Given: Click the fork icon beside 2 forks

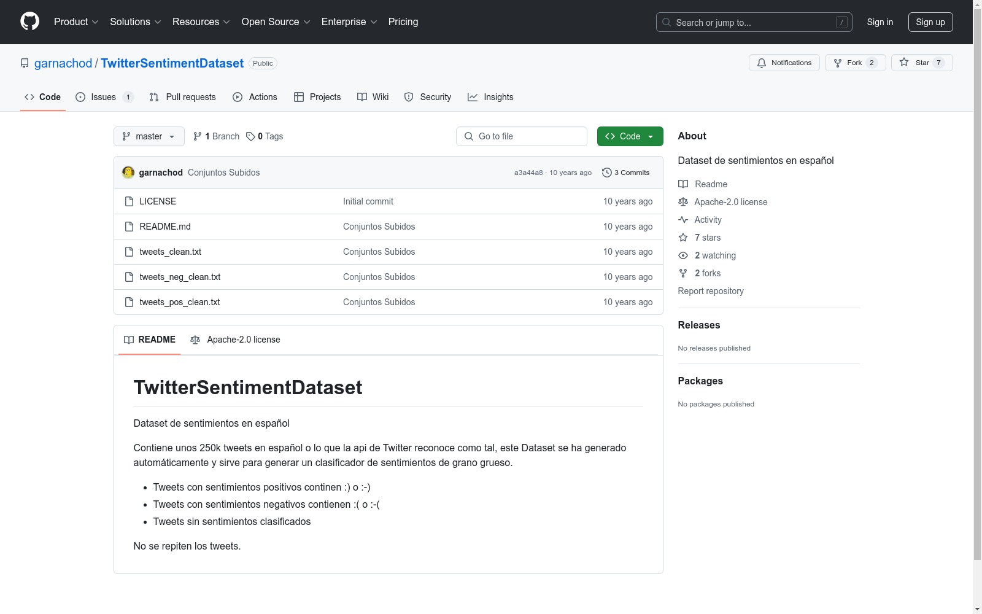Looking at the screenshot, I should pyautogui.click(x=683, y=273).
